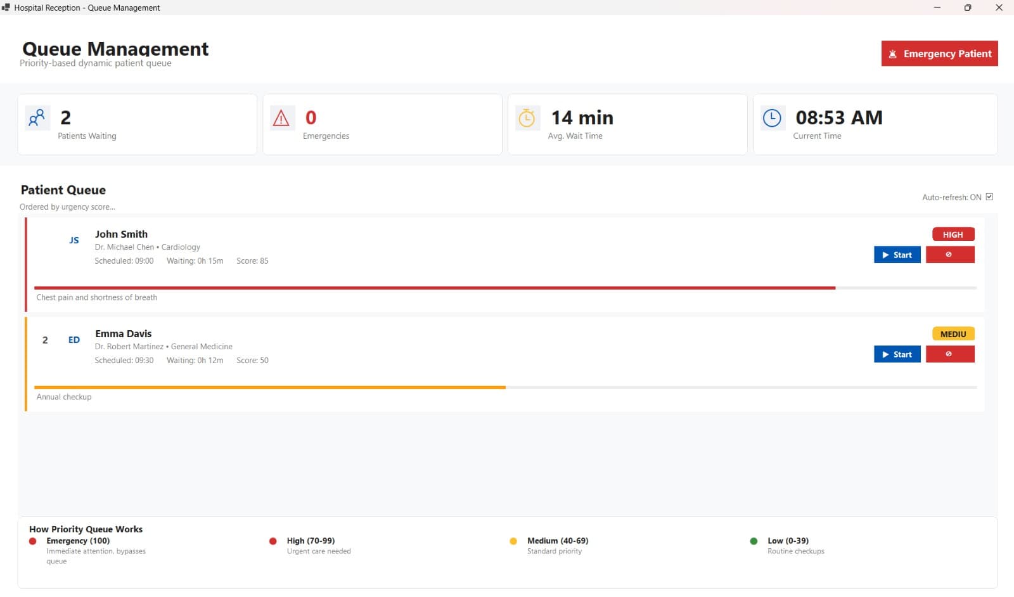
Task: Cancel John Smith with the red button
Action: pyautogui.click(x=950, y=255)
